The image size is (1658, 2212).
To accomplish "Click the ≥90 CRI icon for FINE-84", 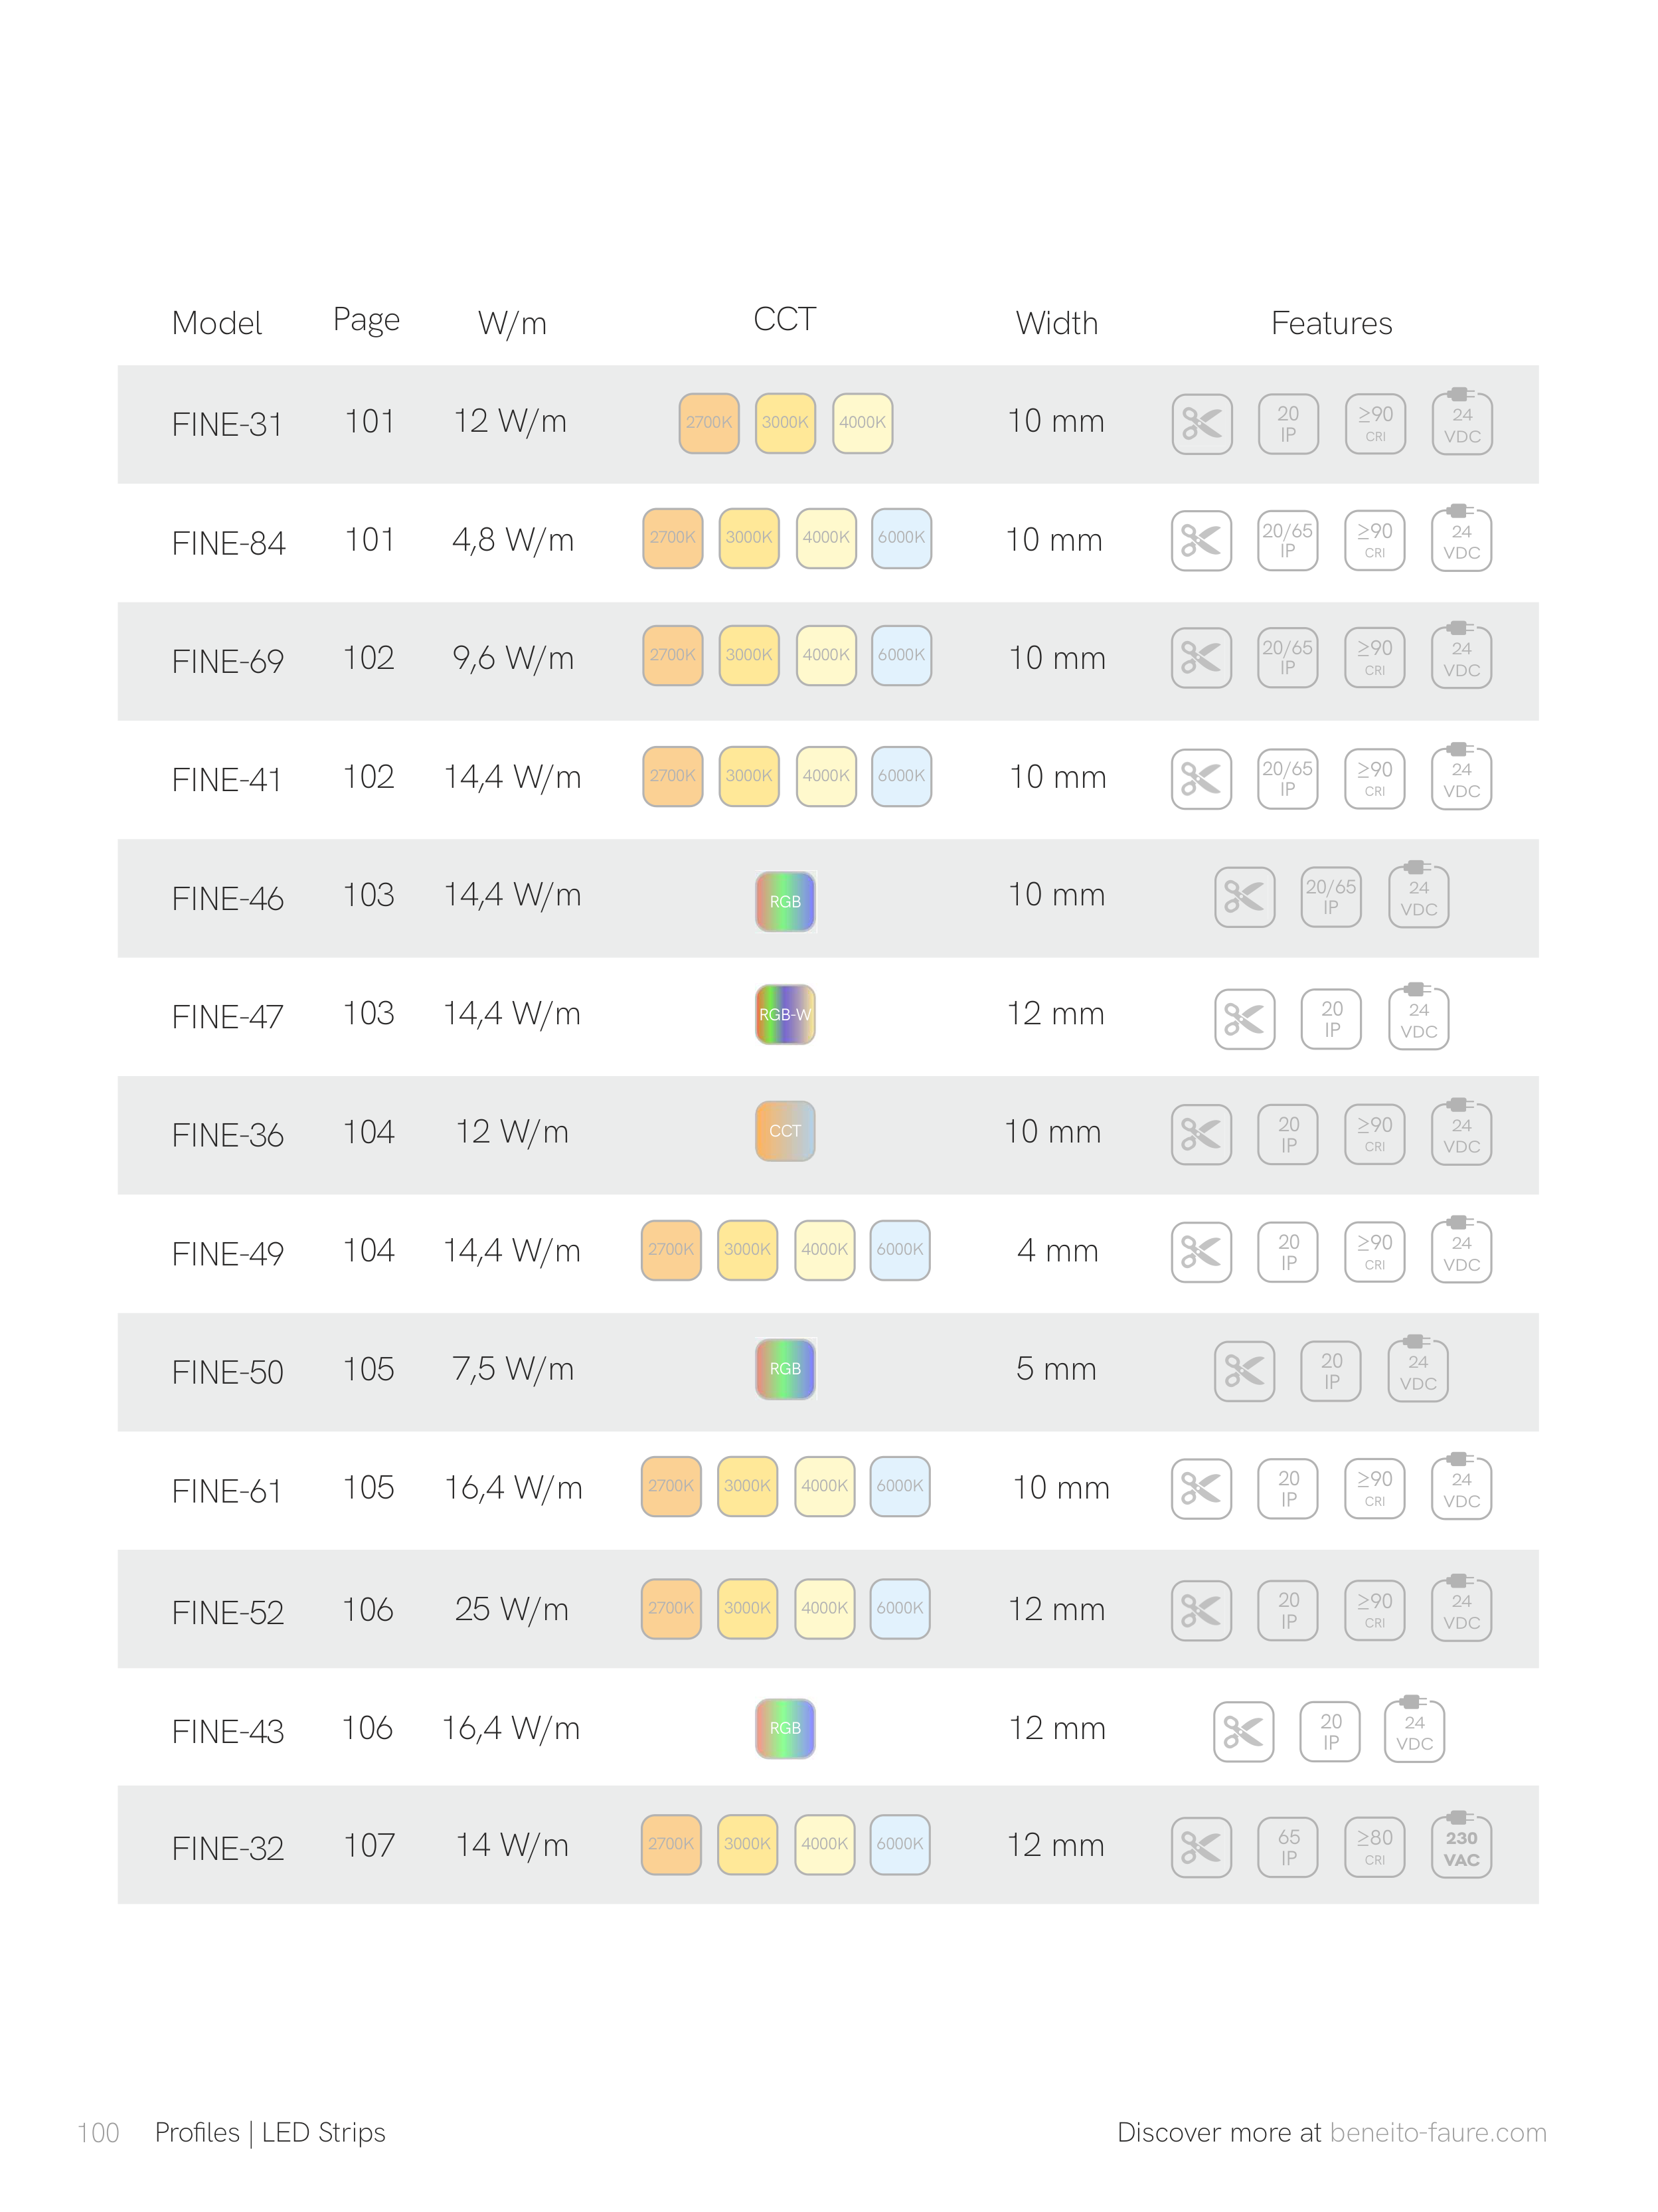I will [1374, 541].
